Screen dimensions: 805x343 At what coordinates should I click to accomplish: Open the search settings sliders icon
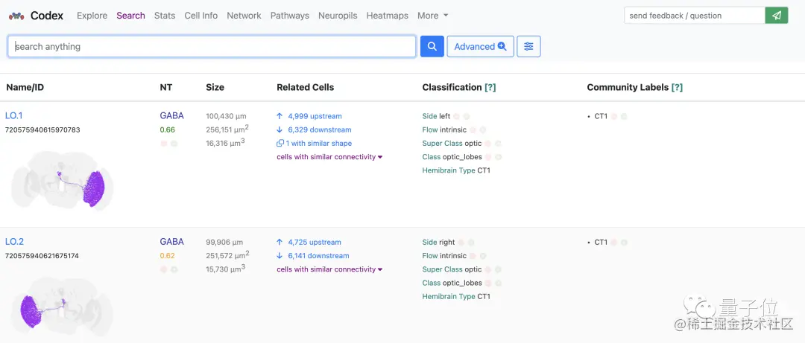pos(528,46)
